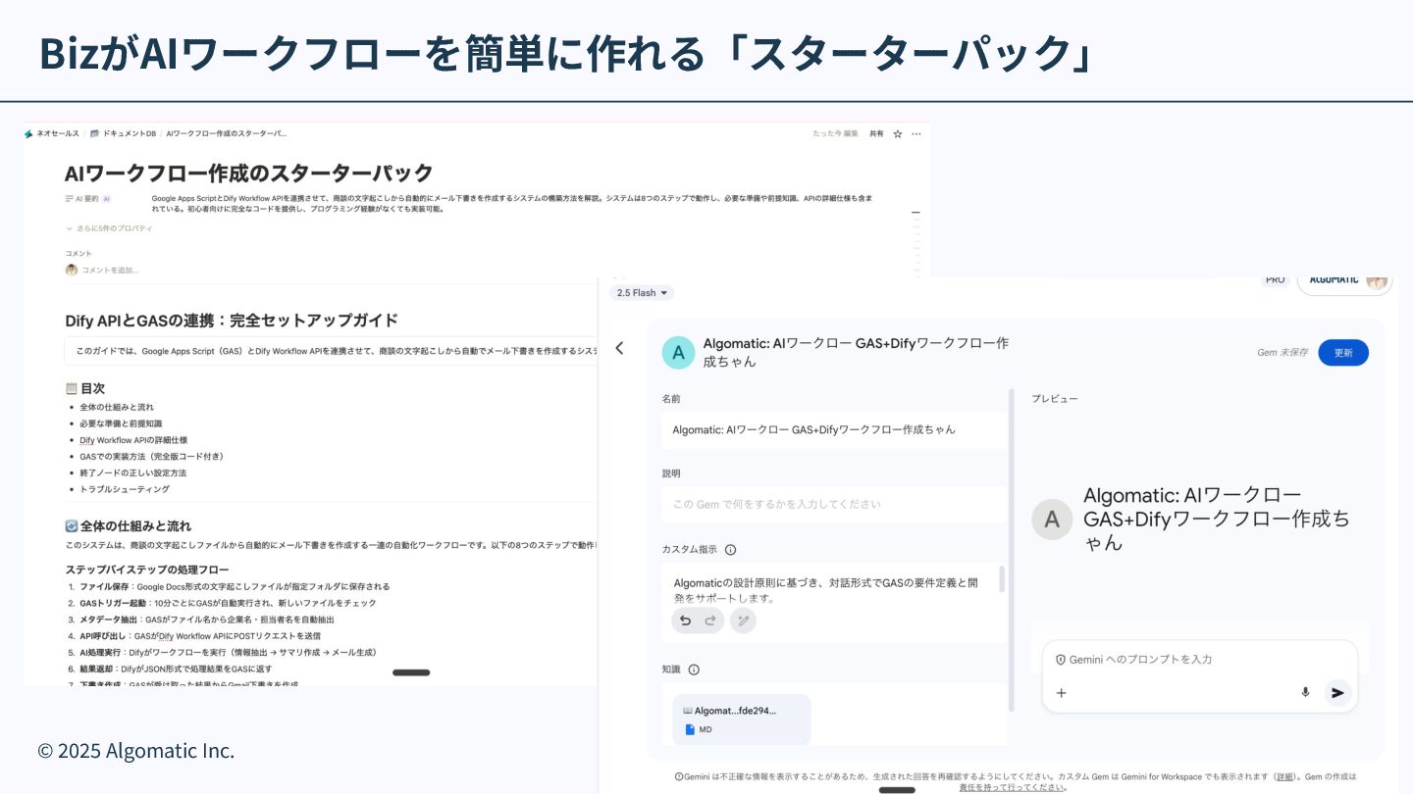Click the Gem 未保存 status text

(1282, 353)
